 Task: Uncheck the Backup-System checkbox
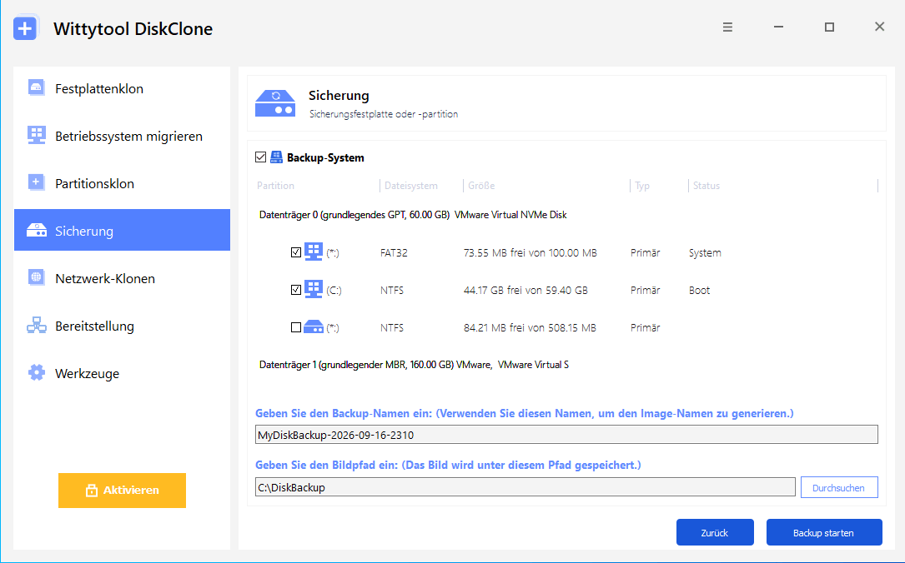261,157
